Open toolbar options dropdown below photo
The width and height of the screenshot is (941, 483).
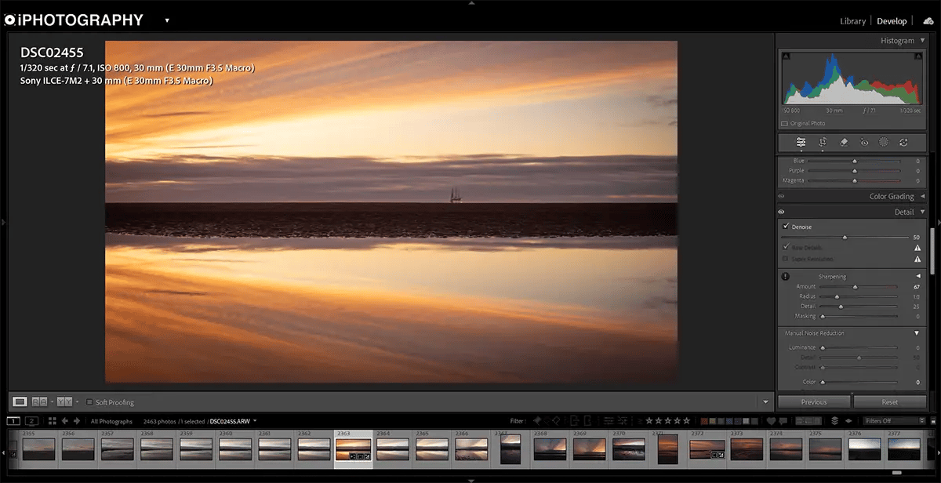[766, 402]
